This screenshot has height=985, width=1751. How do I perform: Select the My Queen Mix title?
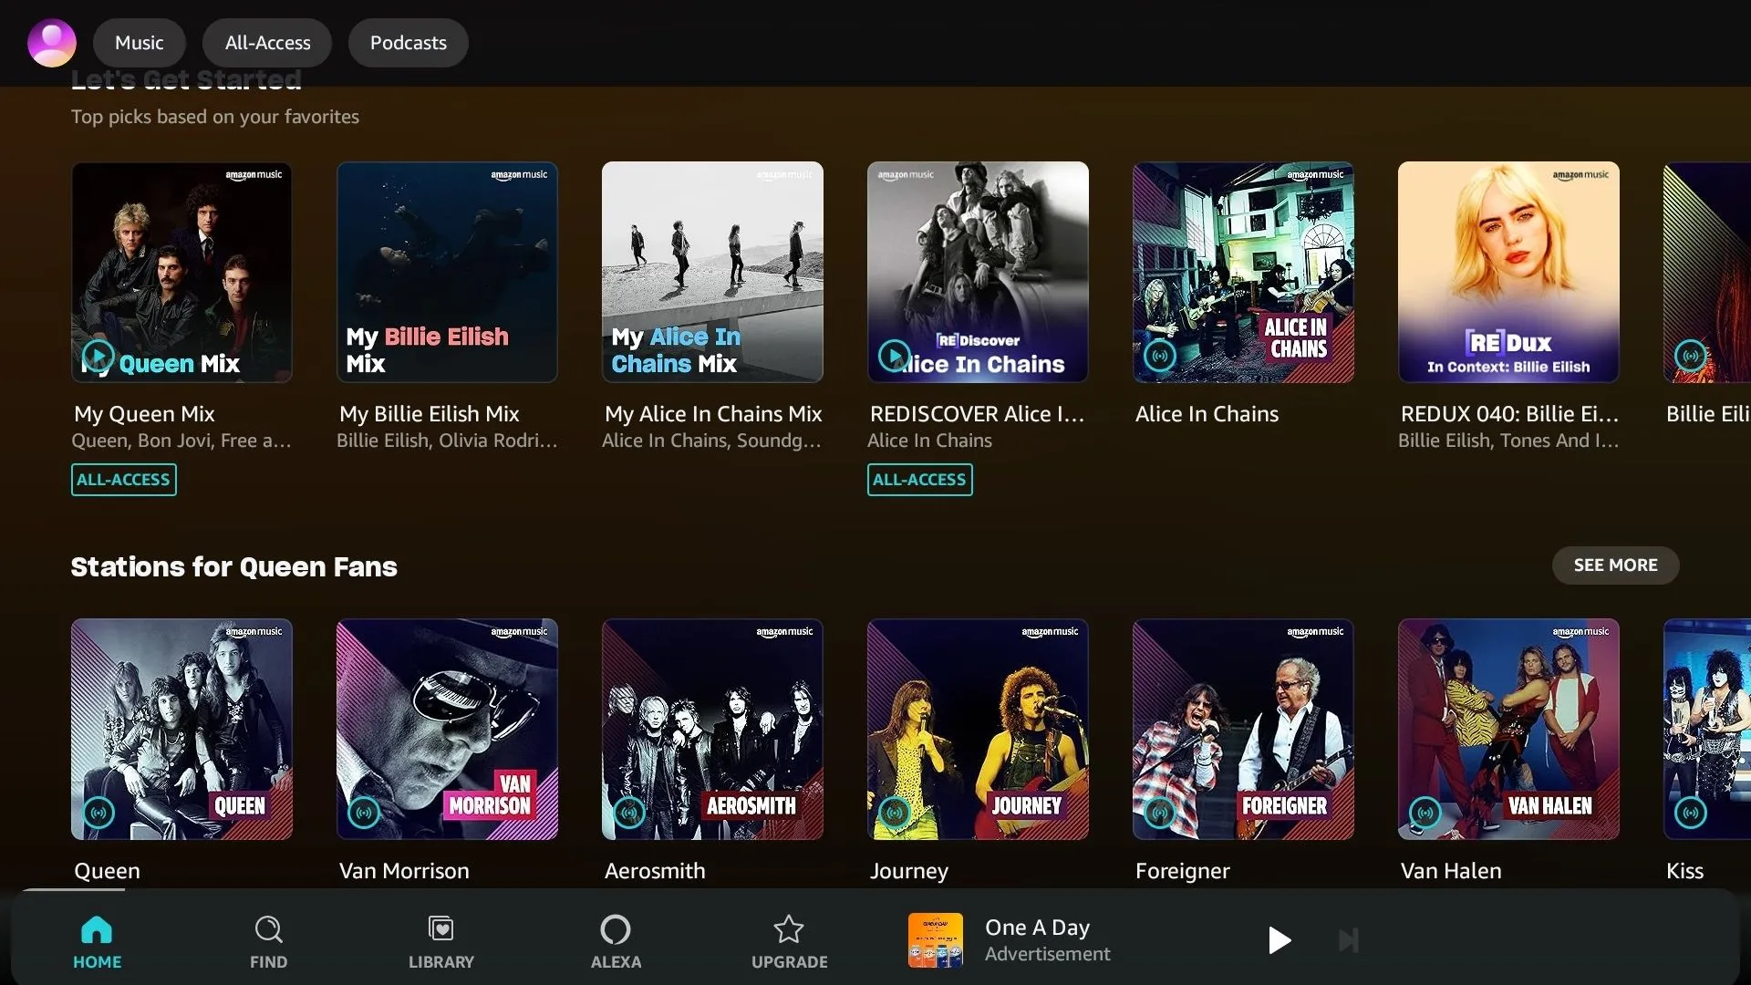tap(144, 414)
